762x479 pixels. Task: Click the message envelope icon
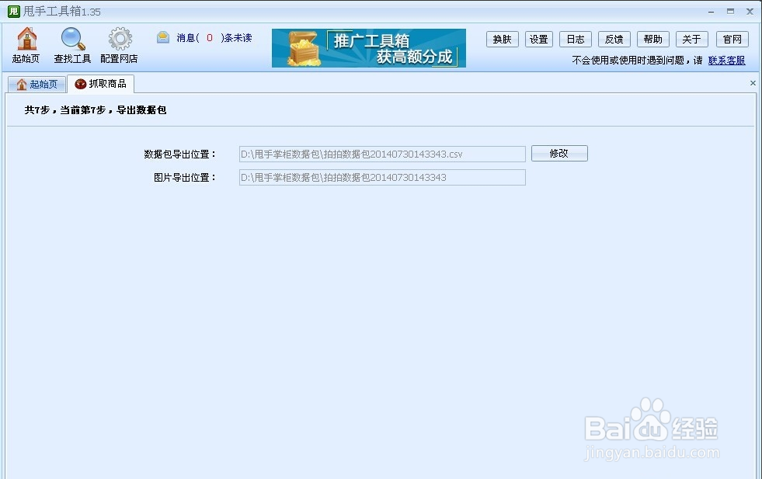(x=163, y=37)
